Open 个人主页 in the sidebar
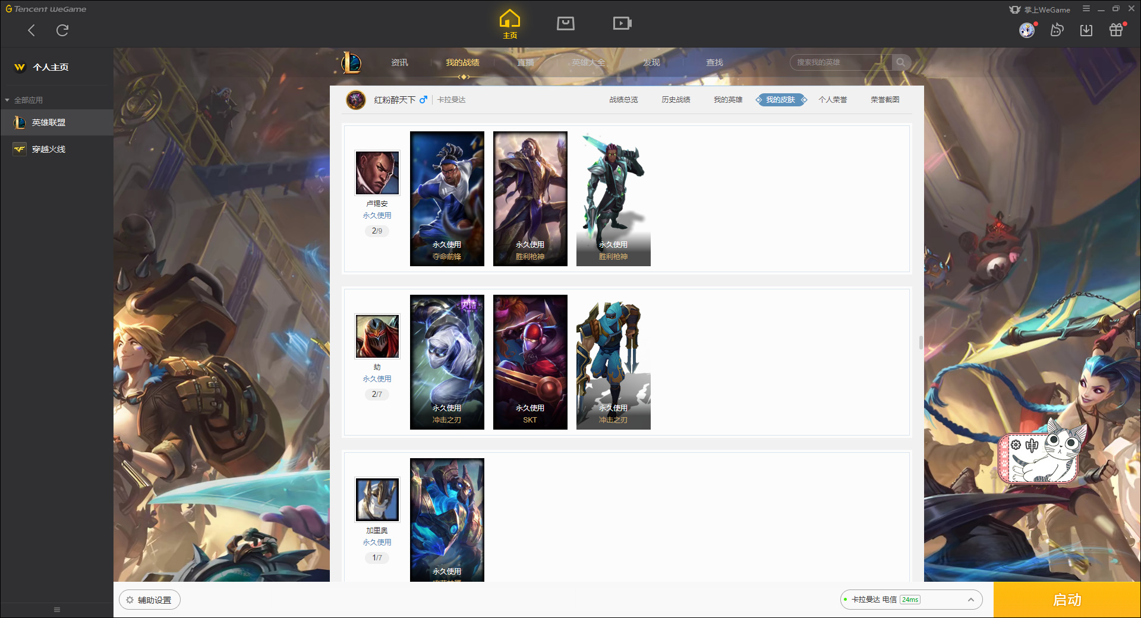 [51, 67]
